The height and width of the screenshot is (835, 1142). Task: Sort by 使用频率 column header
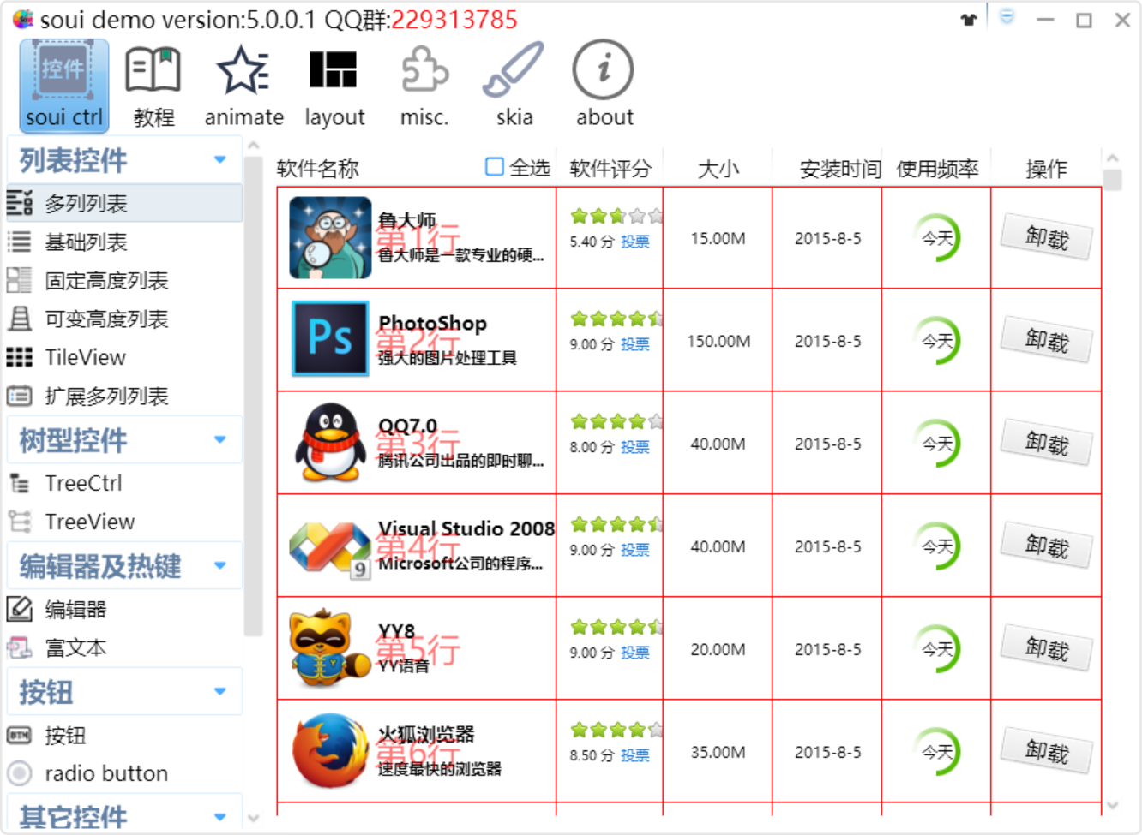(936, 169)
